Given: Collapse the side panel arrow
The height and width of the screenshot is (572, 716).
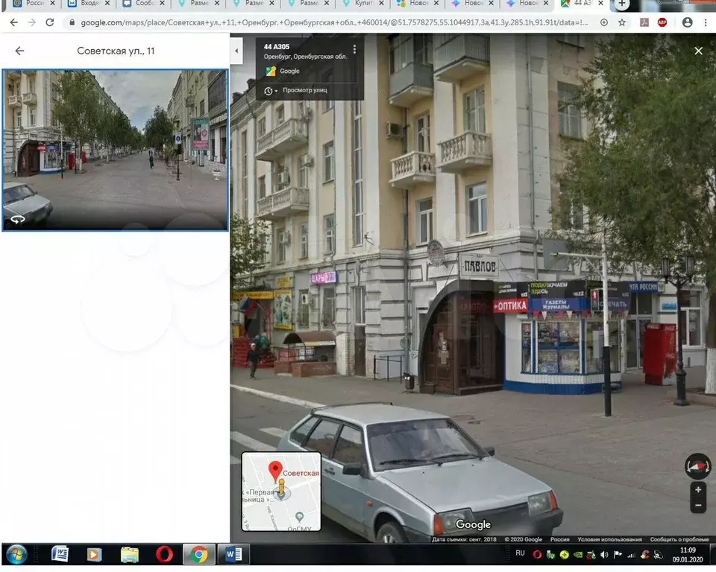Looking at the screenshot, I should 236,51.
